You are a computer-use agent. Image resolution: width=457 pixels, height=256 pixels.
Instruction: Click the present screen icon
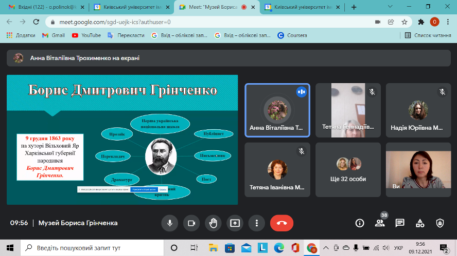pos(235,223)
